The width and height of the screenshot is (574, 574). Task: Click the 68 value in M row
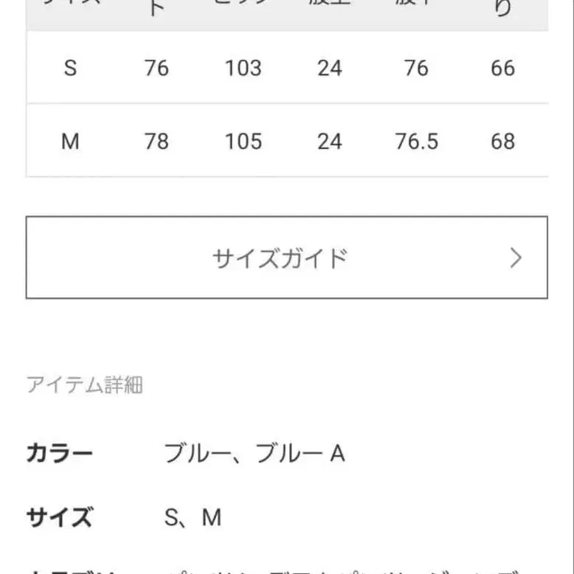coord(502,141)
